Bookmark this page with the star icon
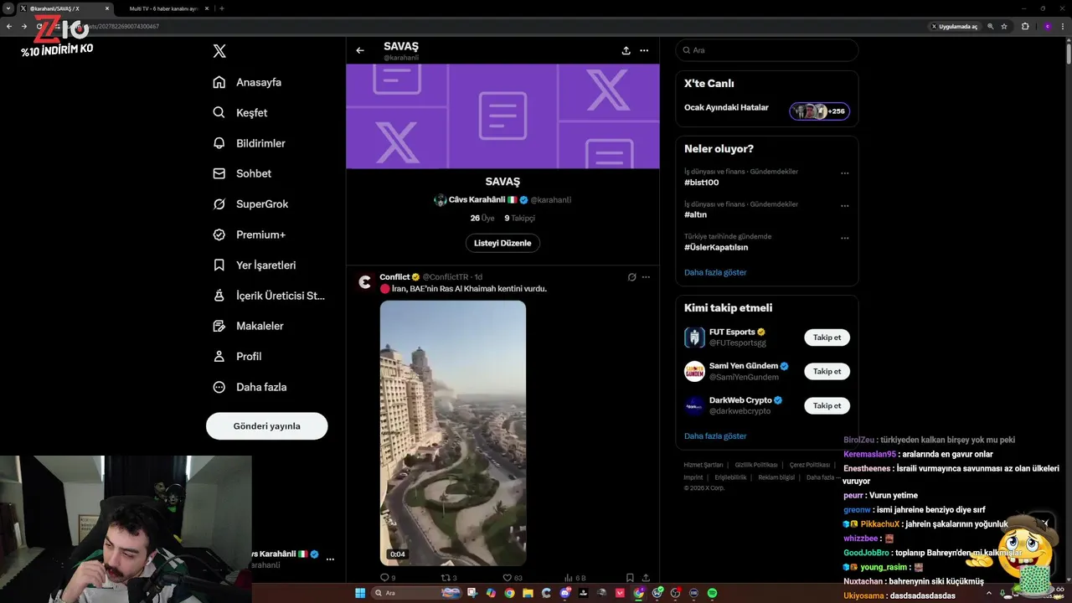This screenshot has width=1072, height=603. [1004, 26]
